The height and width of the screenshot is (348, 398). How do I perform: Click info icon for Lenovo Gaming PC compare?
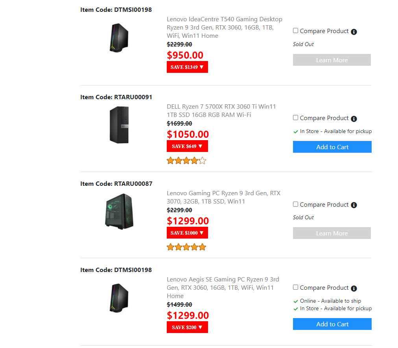pos(354,205)
